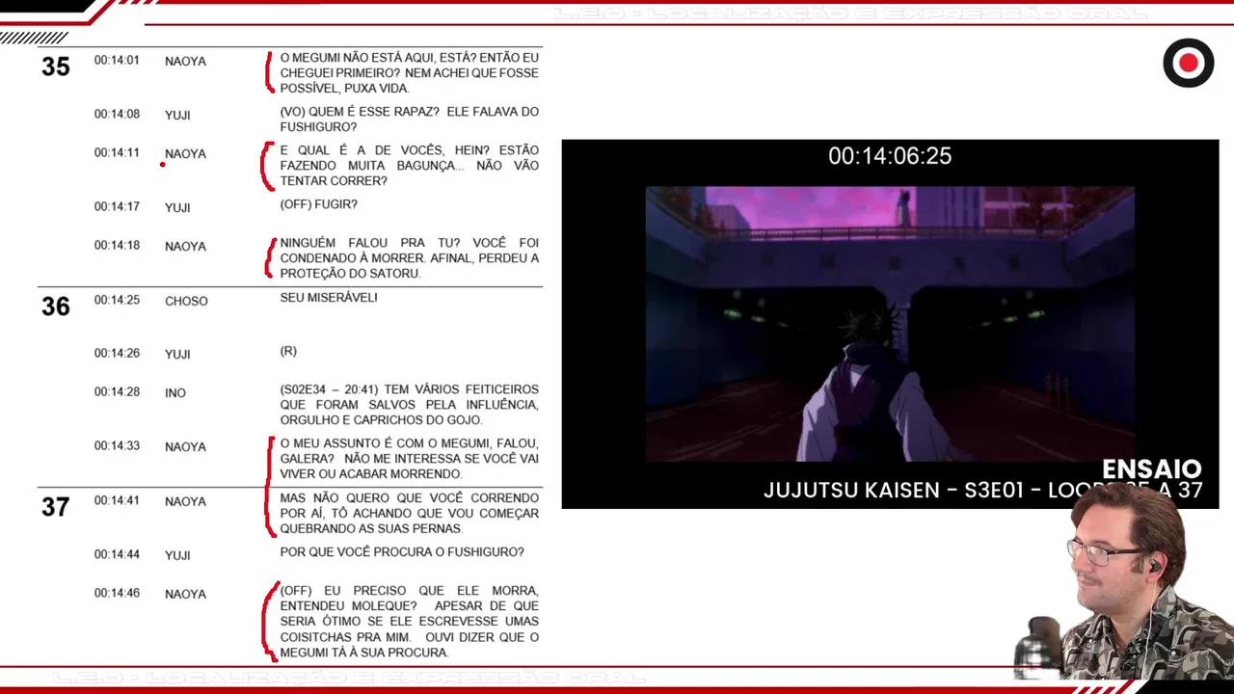Click the line '(VO) QUEM É ESSE RAPAZ?'
The height and width of the screenshot is (694, 1234).
pyautogui.click(x=410, y=120)
